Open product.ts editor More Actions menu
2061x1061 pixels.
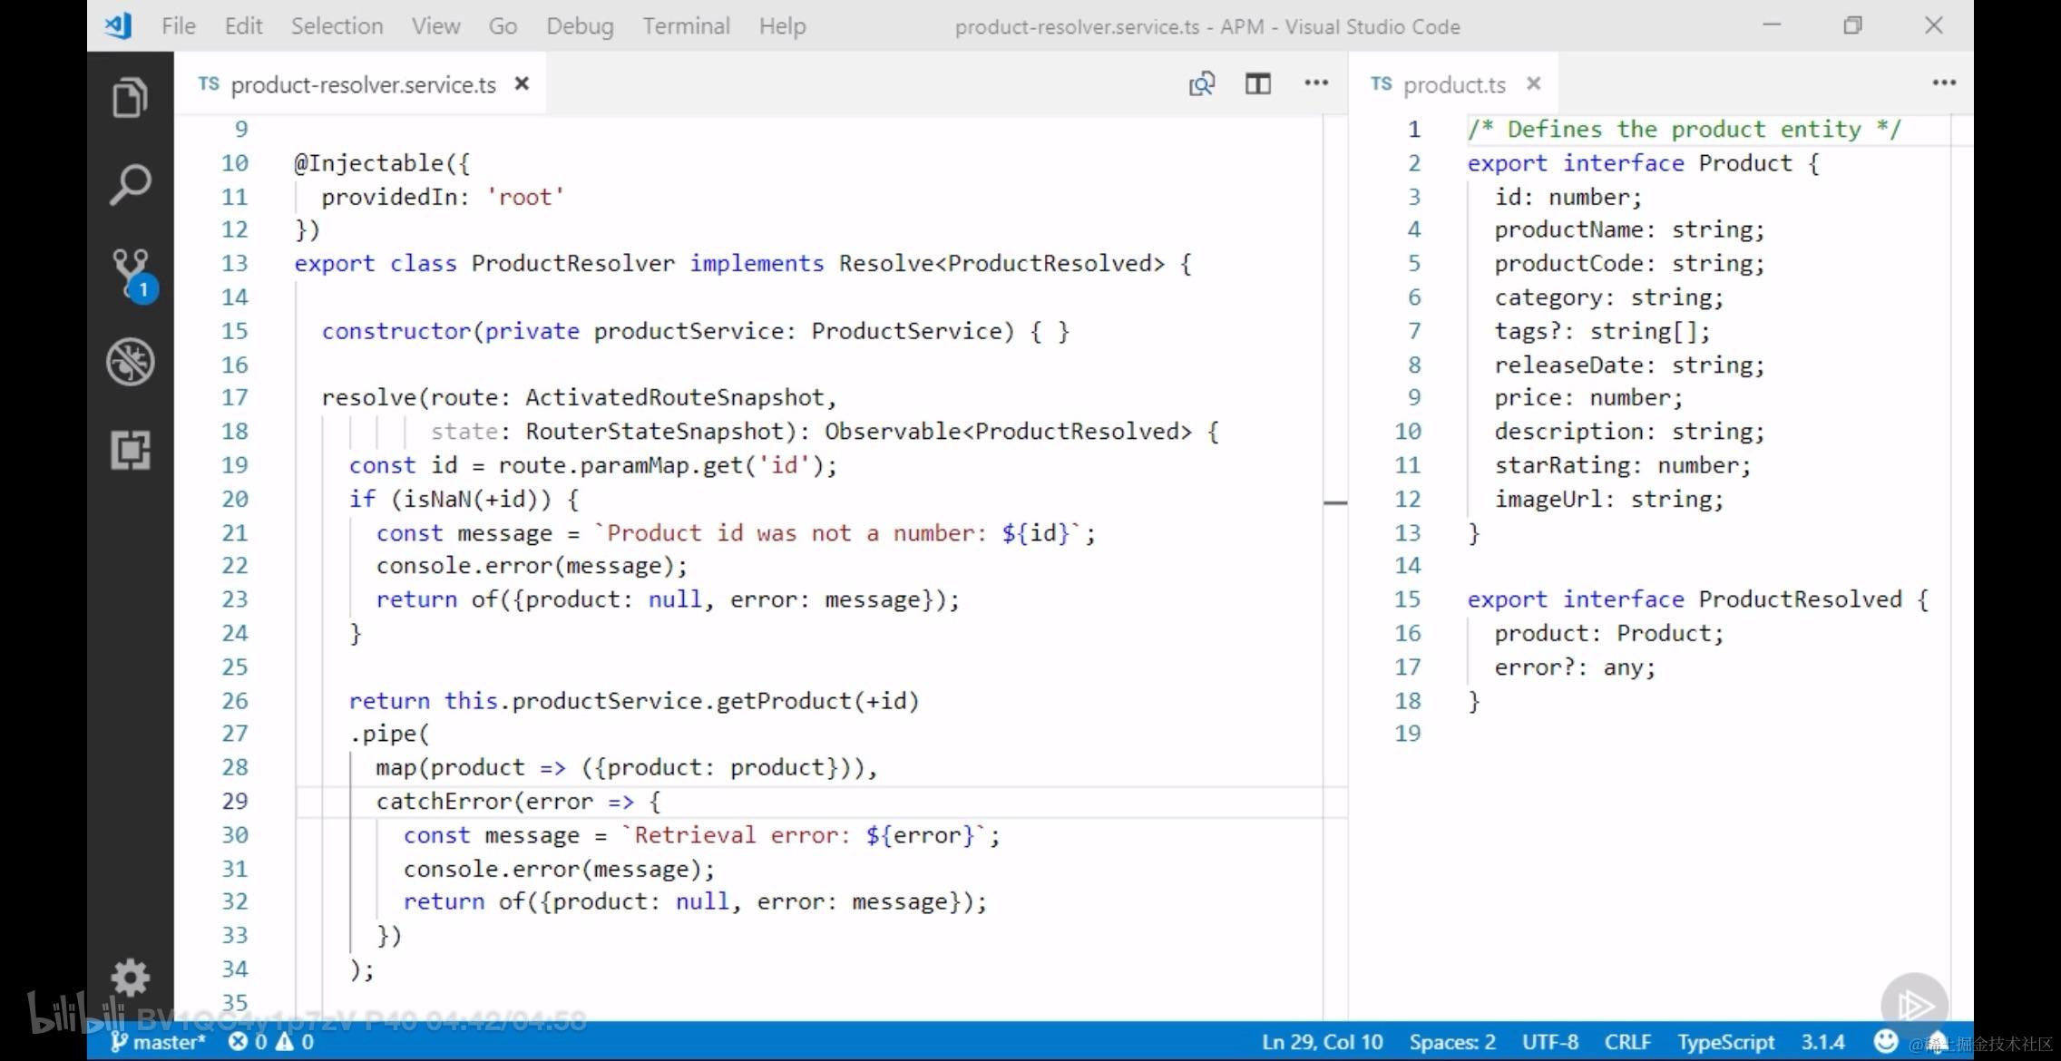(1943, 83)
